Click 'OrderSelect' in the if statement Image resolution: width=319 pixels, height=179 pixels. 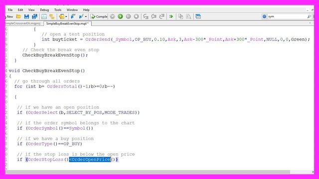pyautogui.click(x=43, y=112)
